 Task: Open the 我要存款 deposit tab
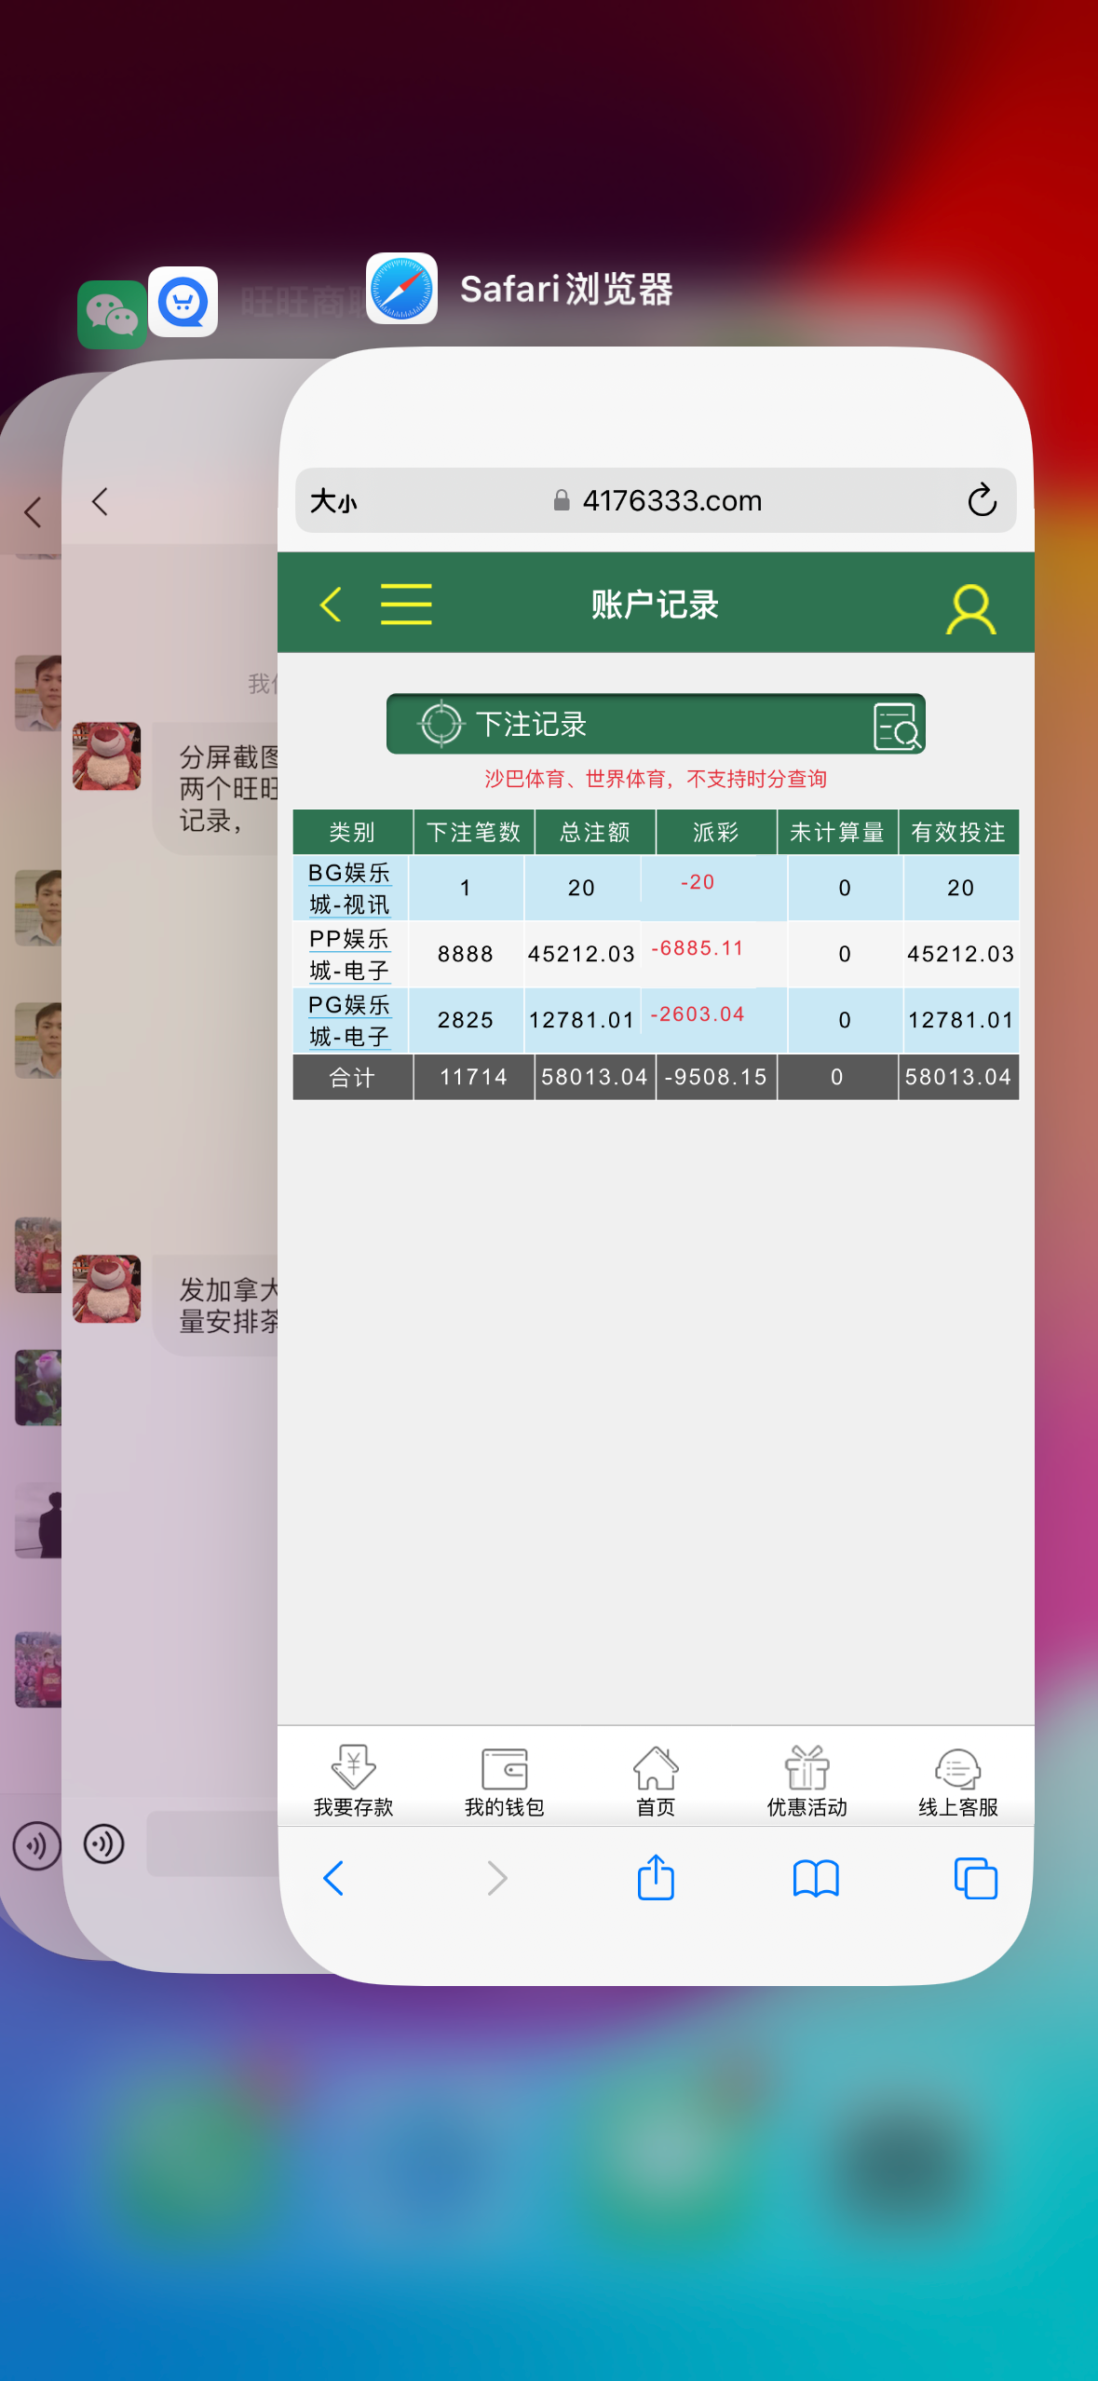tap(353, 1781)
